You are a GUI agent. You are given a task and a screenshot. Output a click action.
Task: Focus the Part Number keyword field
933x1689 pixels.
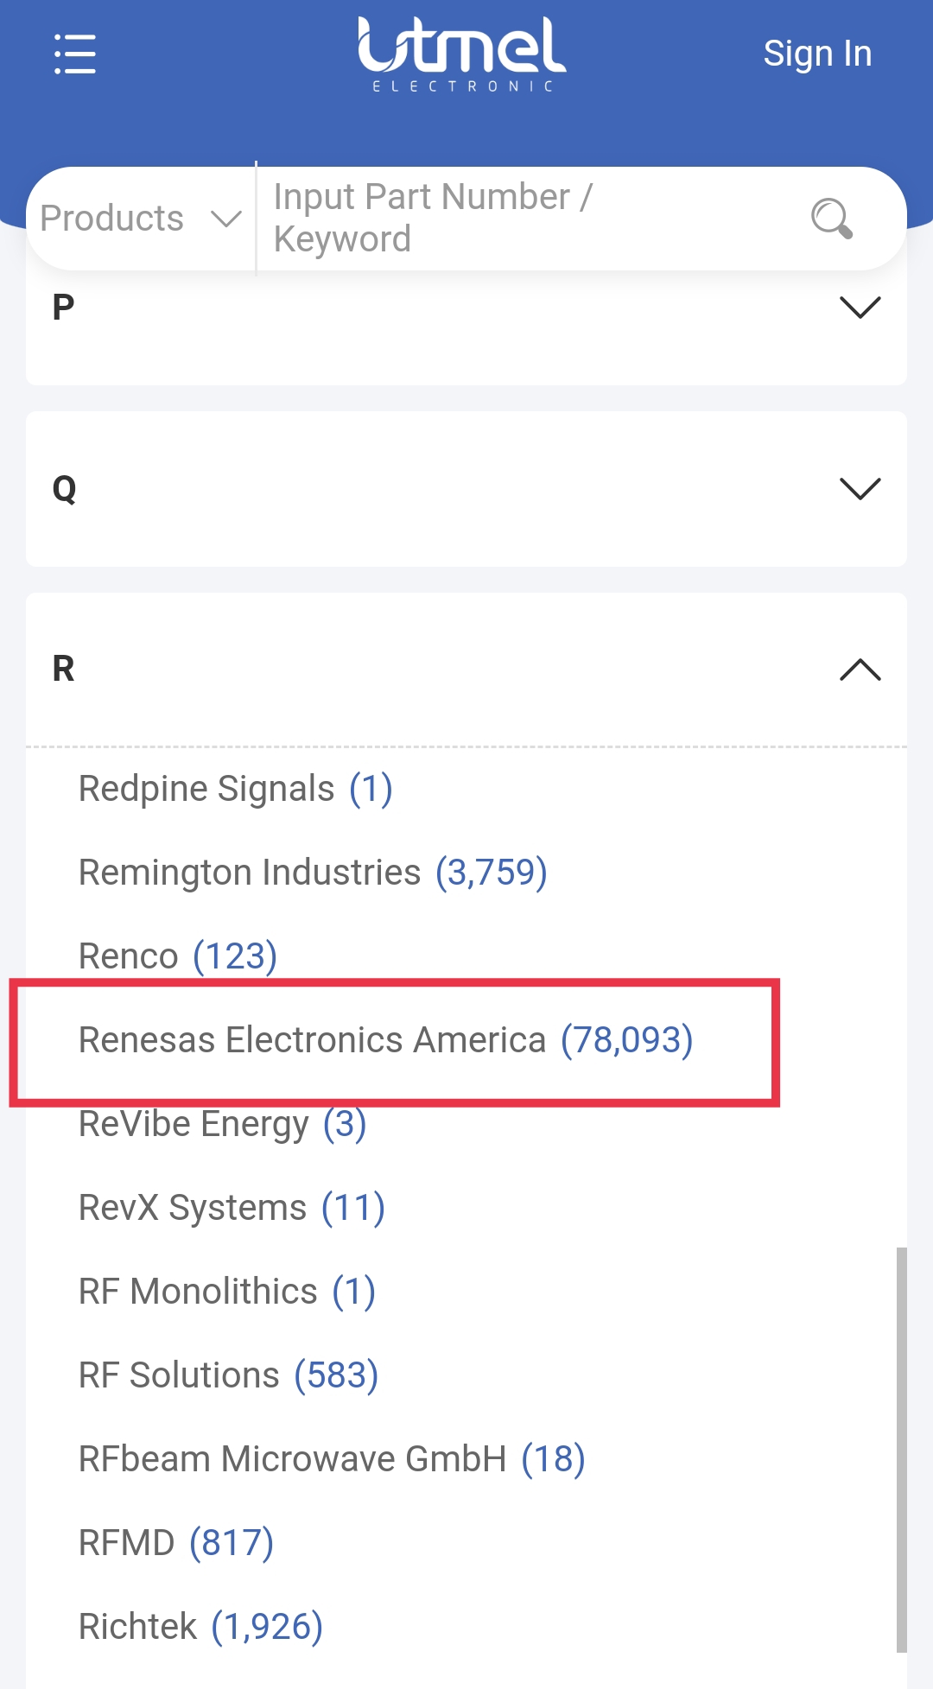click(x=527, y=219)
